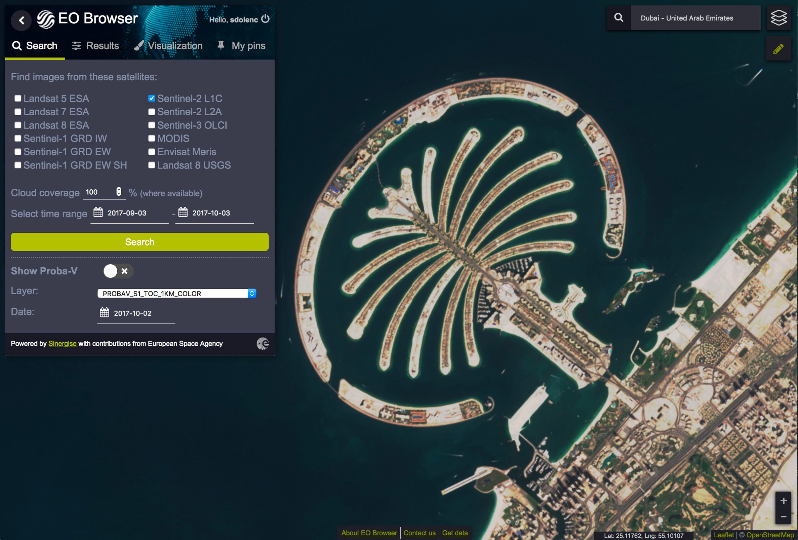Viewport: 798px width, 540px height.
Task: Increase cloud coverage with the stepper arrows
Action: point(119,190)
